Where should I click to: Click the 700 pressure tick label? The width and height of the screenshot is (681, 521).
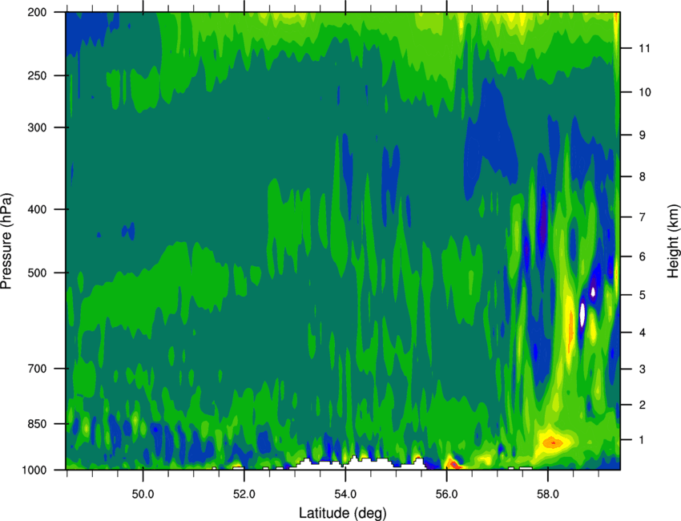[38, 369]
